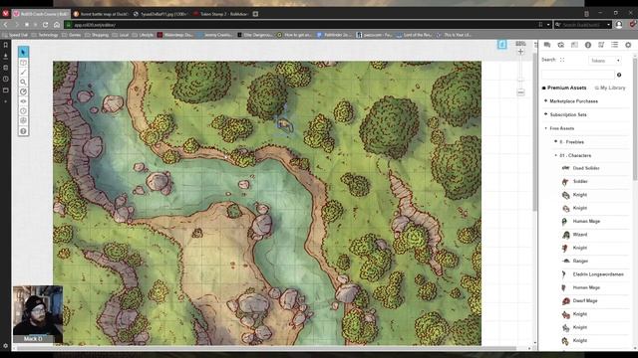Switch to the jpg image browser tab
The image size is (638, 358).
[x=159, y=14]
